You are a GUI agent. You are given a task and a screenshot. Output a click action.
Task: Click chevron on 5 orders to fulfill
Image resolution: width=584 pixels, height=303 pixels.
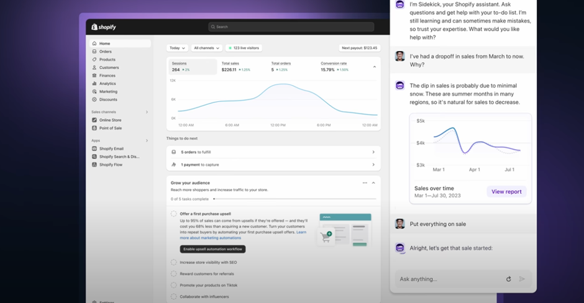373,152
